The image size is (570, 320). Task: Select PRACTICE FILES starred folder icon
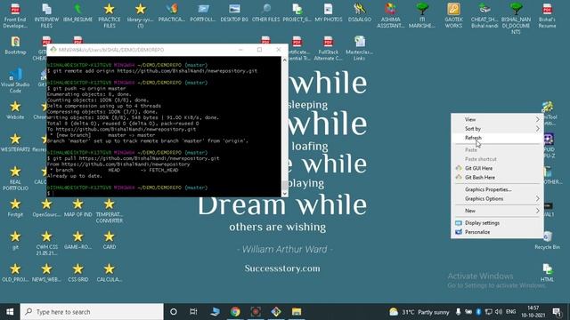point(109,15)
